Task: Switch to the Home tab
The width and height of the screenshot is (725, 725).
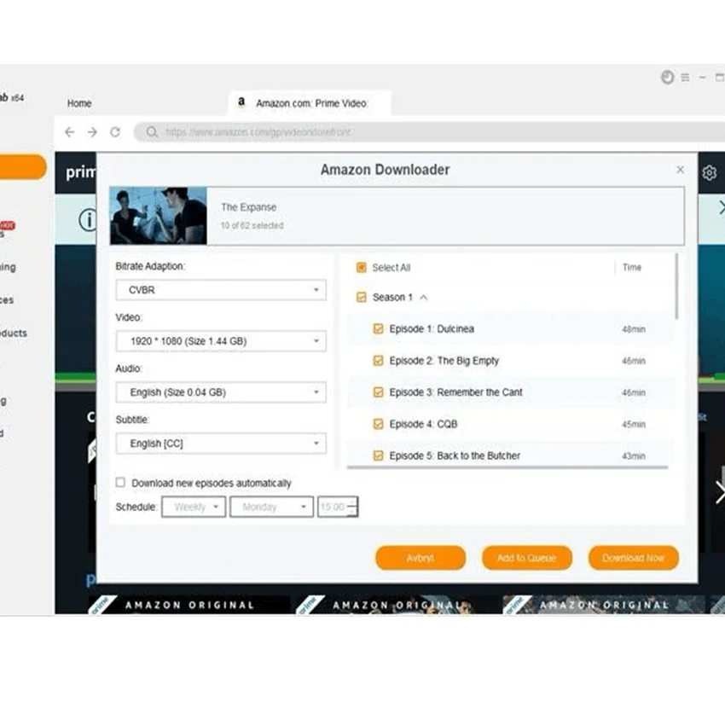Action: coord(79,103)
